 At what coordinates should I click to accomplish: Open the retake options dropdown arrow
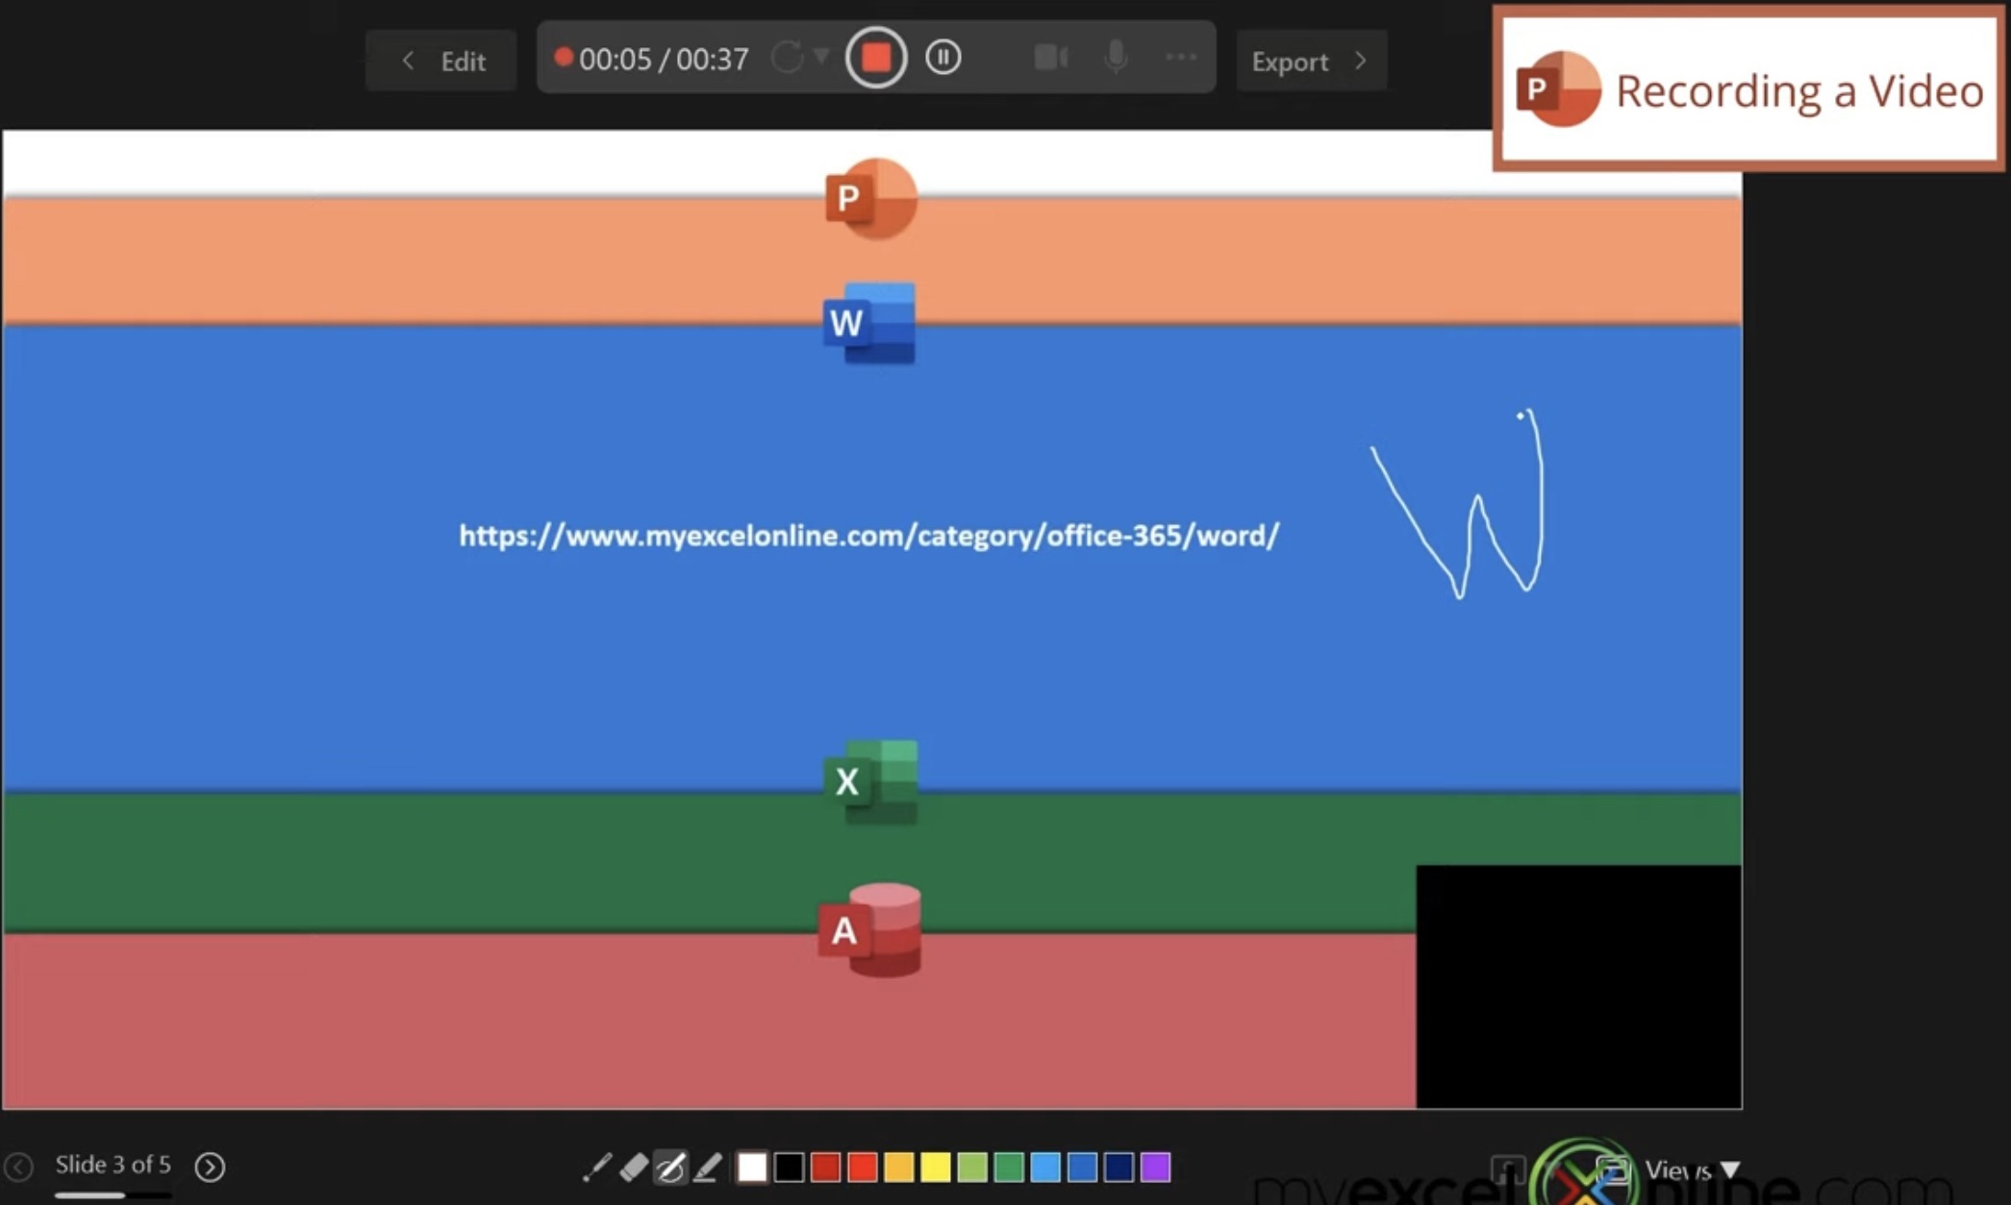click(820, 56)
